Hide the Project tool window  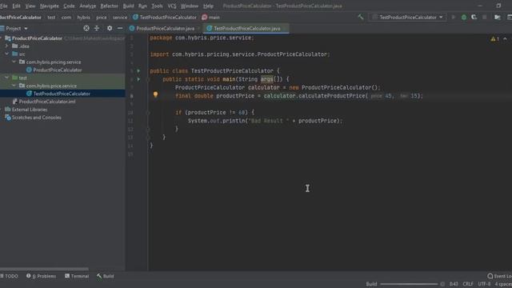120,29
